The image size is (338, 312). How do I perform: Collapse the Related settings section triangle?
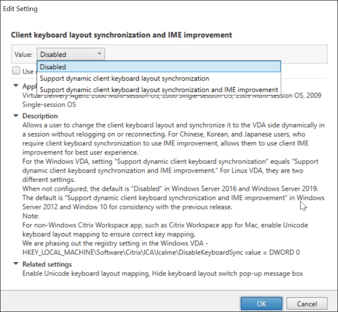[16, 264]
